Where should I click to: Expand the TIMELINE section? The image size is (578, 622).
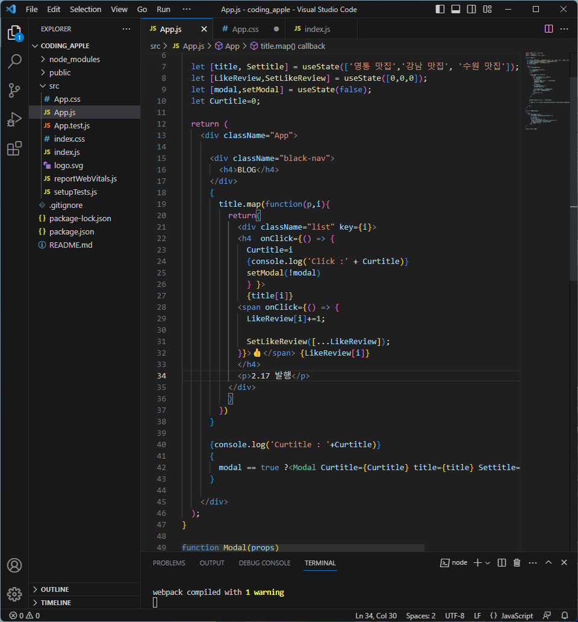point(85,603)
